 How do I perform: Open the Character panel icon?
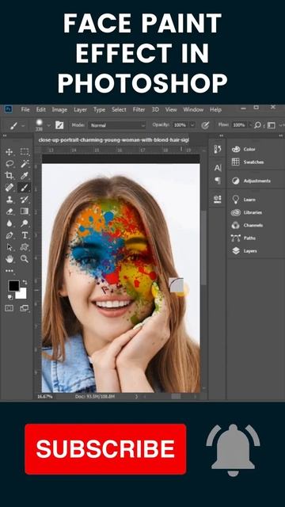point(218,168)
